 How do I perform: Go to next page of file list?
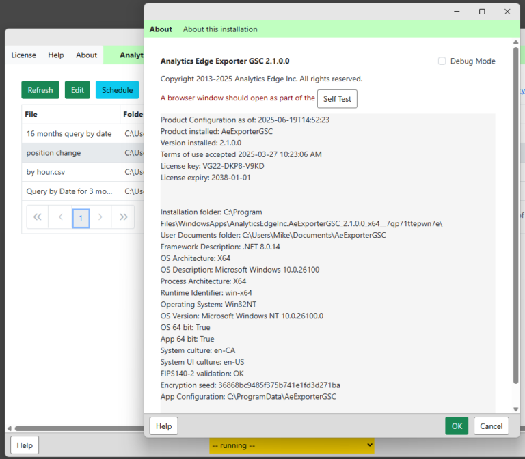pyautogui.click(x=101, y=217)
